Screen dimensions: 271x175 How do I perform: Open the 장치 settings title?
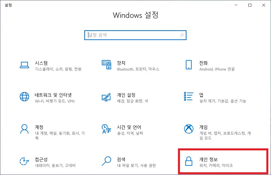[121, 63]
